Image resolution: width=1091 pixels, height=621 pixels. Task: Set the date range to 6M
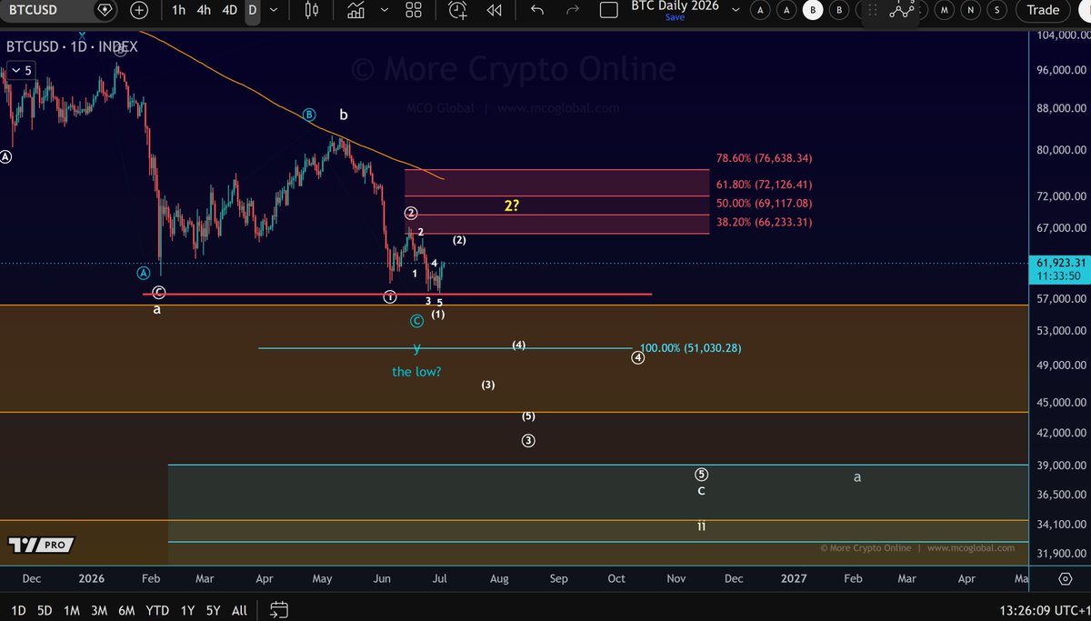pos(127,610)
